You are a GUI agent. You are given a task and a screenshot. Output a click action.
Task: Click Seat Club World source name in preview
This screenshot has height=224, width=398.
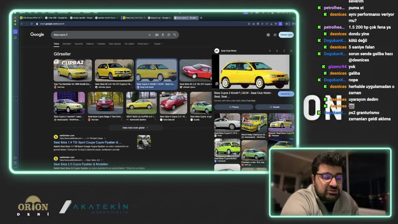[229, 51]
